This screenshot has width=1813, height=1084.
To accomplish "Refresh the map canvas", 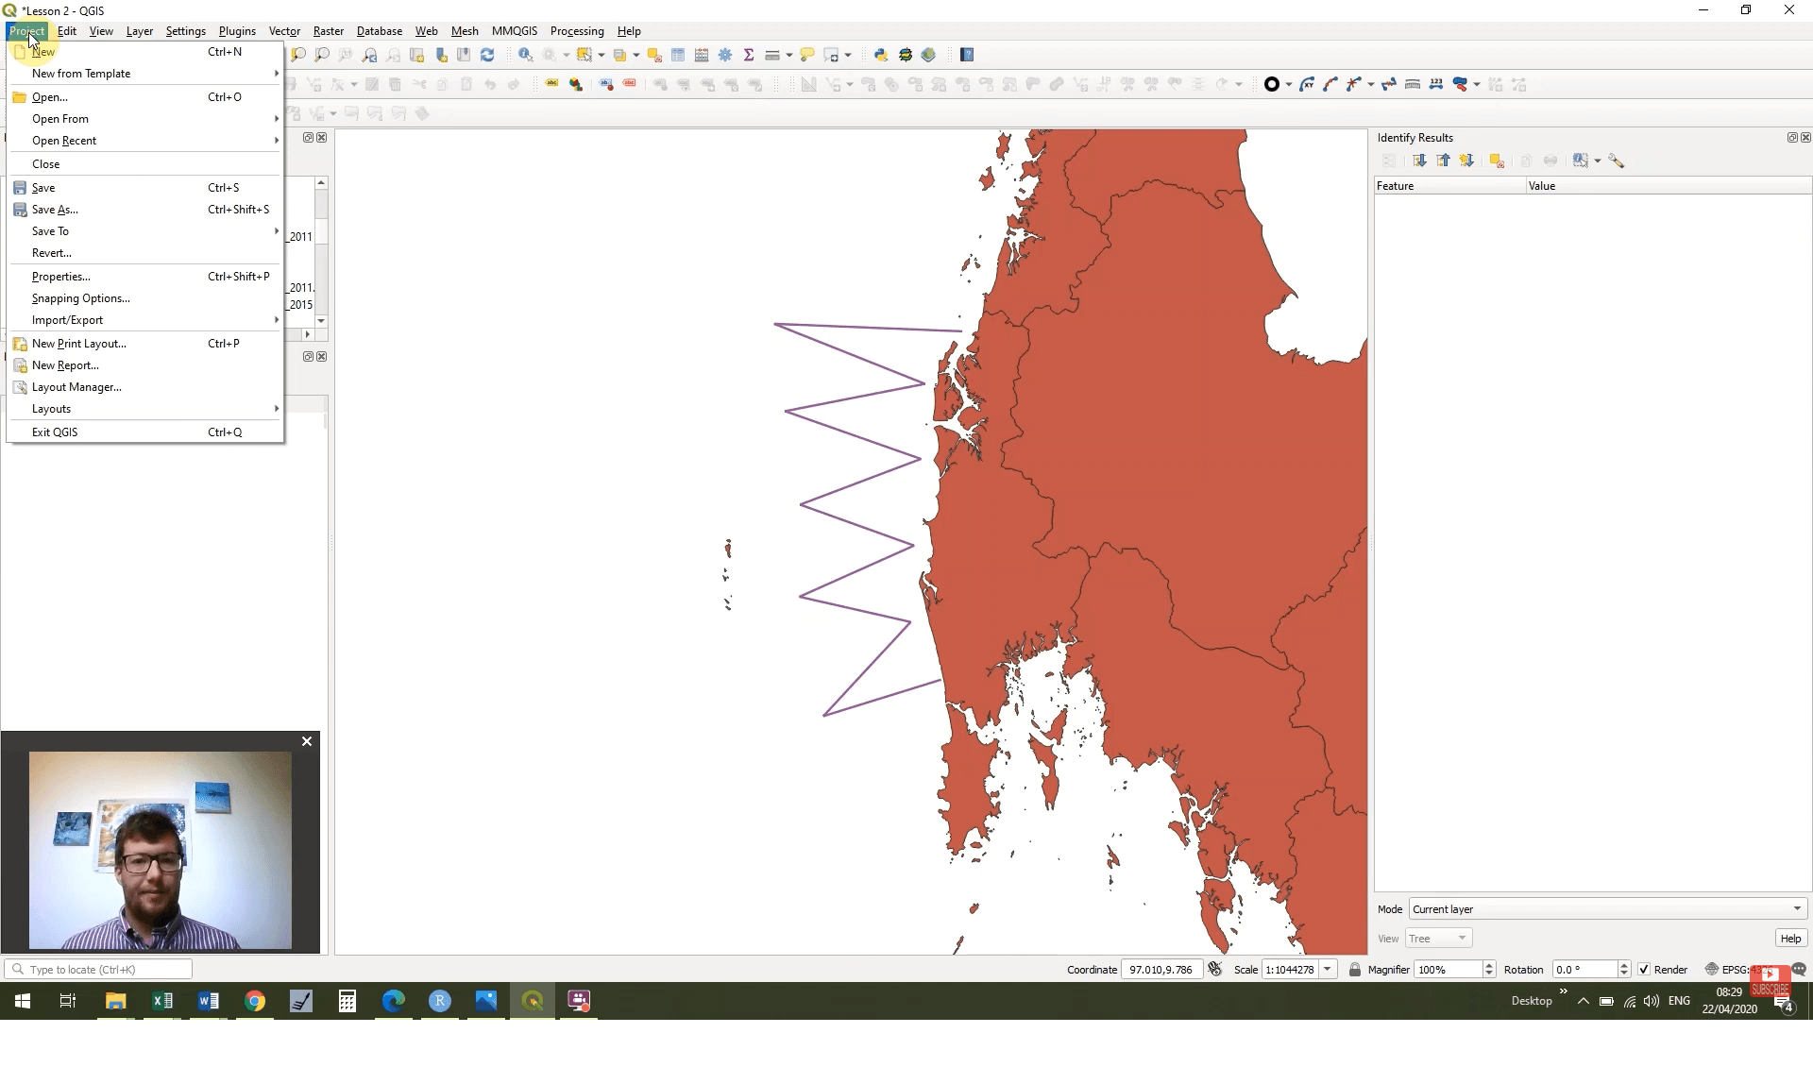I will click(487, 55).
